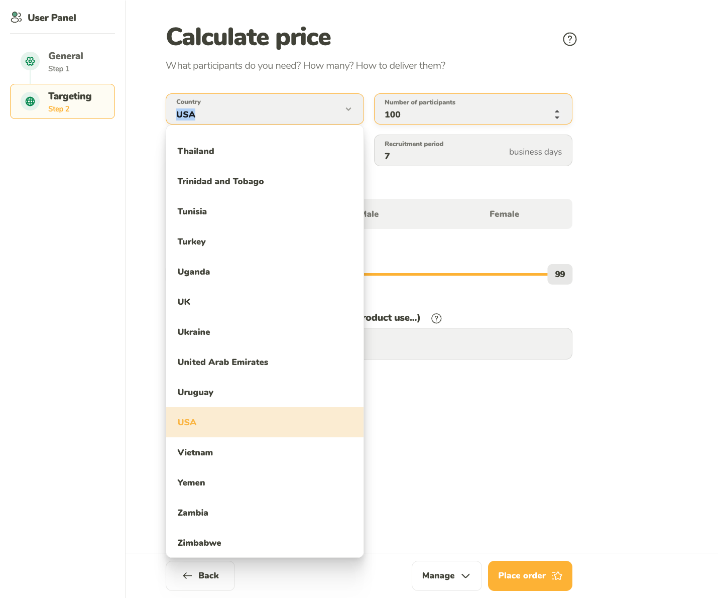718x598 pixels.
Task: Click the left arrow icon on Back
Action: [187, 576]
